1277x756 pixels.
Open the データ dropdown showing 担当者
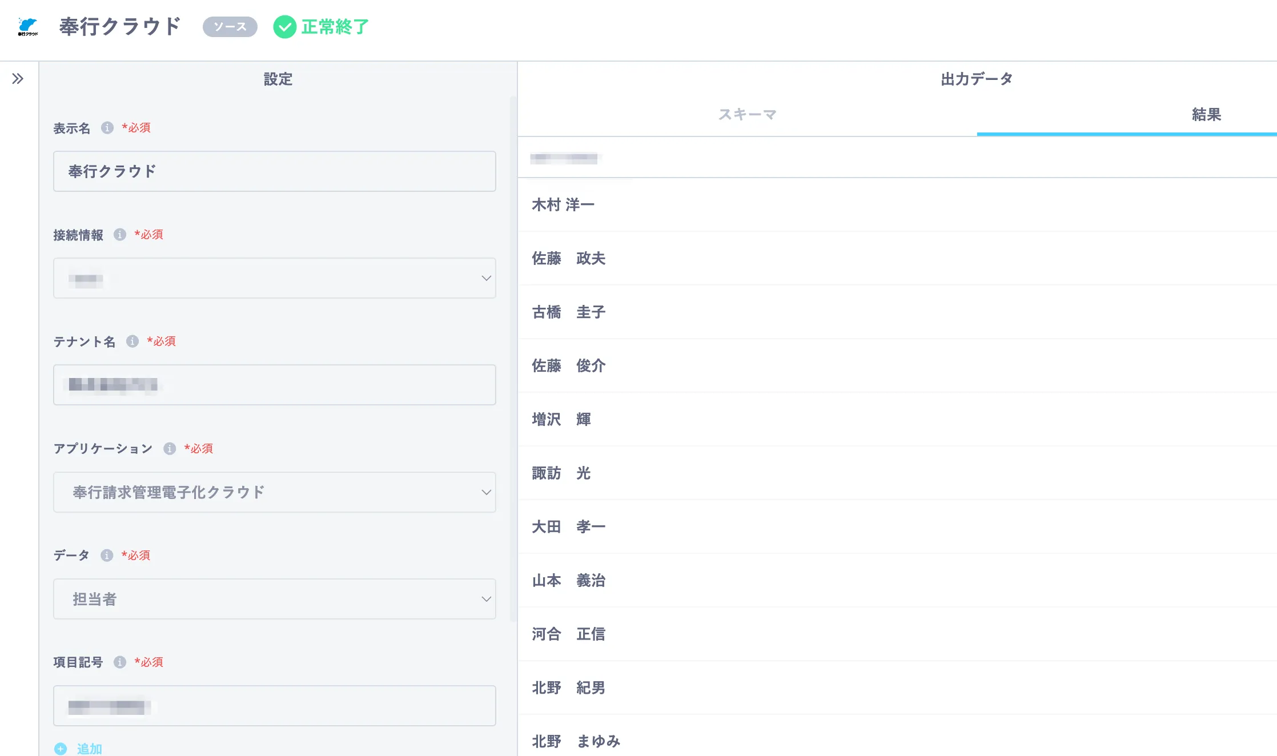click(x=274, y=599)
